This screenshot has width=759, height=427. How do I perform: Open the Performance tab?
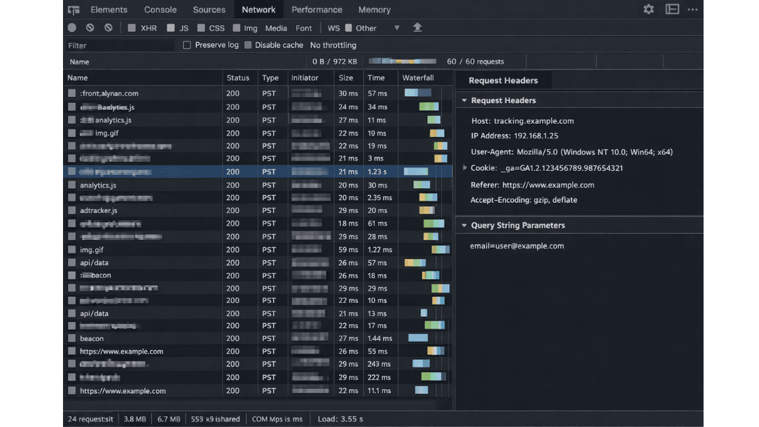pos(316,9)
